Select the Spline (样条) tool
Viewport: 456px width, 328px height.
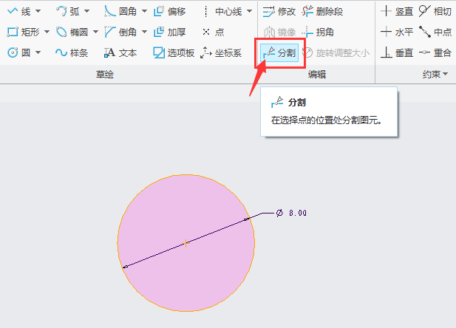pos(72,53)
